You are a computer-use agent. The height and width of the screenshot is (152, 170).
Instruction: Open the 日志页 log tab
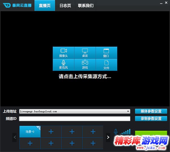(x=65, y=6)
